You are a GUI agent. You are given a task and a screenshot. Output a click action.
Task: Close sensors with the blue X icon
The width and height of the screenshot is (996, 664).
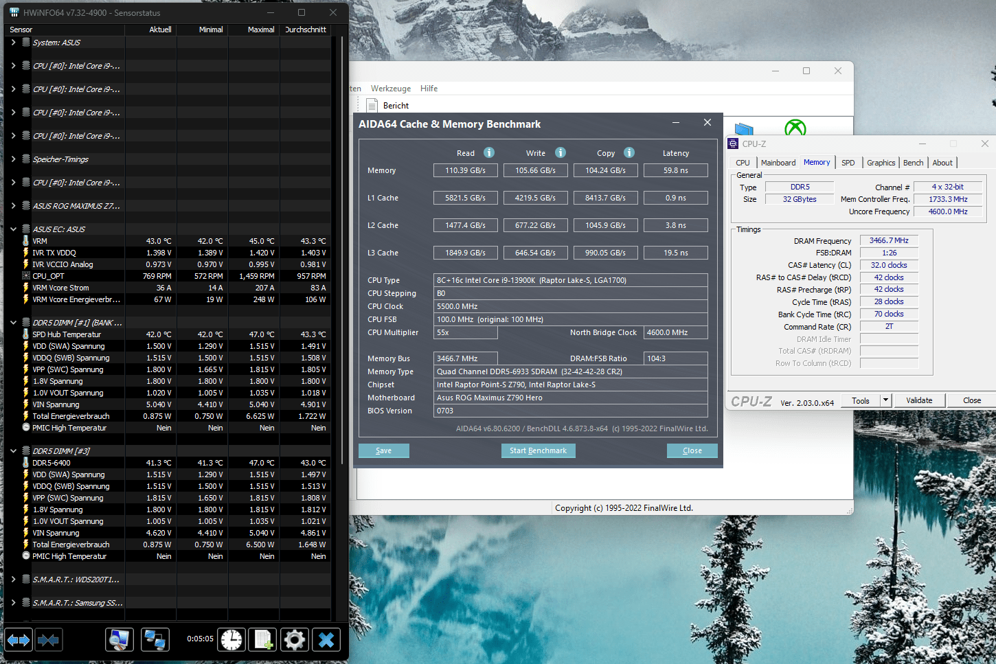pos(326,640)
